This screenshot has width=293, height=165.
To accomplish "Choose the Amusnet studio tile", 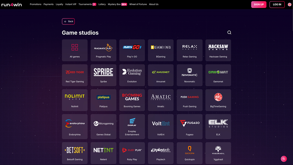I will click(161, 75).
